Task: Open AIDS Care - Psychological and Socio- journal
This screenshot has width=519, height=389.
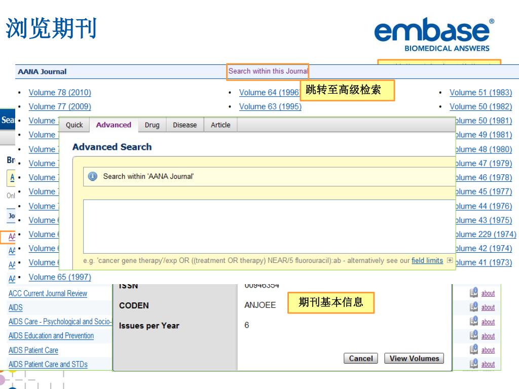Action: [60, 322]
